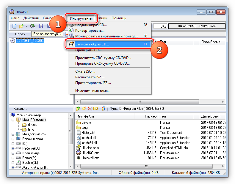Image resolution: width=235 pixels, height=184 pixels.
Task: Click the Конвертировать disc icon
Action: click(x=71, y=31)
